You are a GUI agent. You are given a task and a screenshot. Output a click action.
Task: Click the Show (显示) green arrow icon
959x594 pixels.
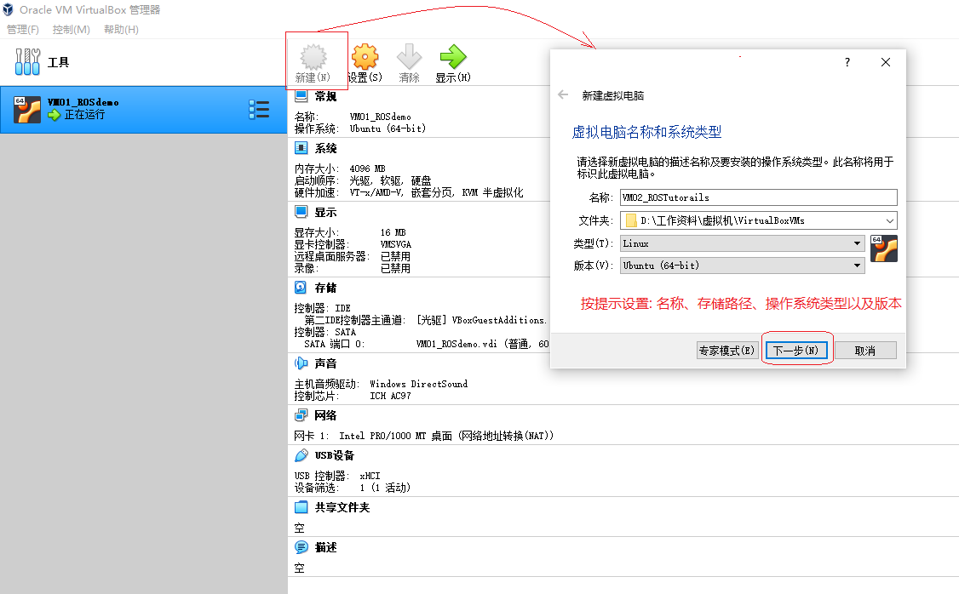452,58
